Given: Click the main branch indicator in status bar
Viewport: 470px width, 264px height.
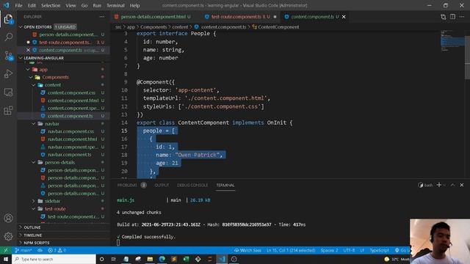Looking at the screenshot, I should 23,250.
